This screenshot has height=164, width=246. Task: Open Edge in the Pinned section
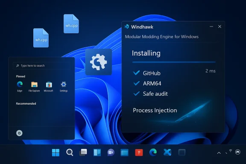coord(20,86)
